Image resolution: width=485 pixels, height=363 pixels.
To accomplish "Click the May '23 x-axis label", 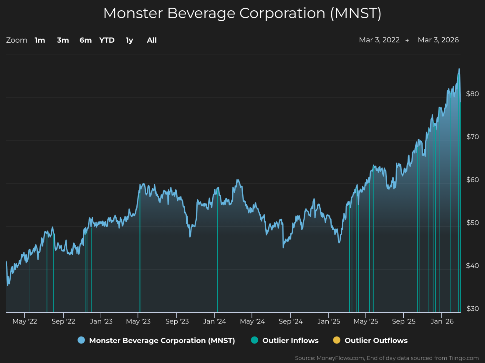I will [x=138, y=321].
